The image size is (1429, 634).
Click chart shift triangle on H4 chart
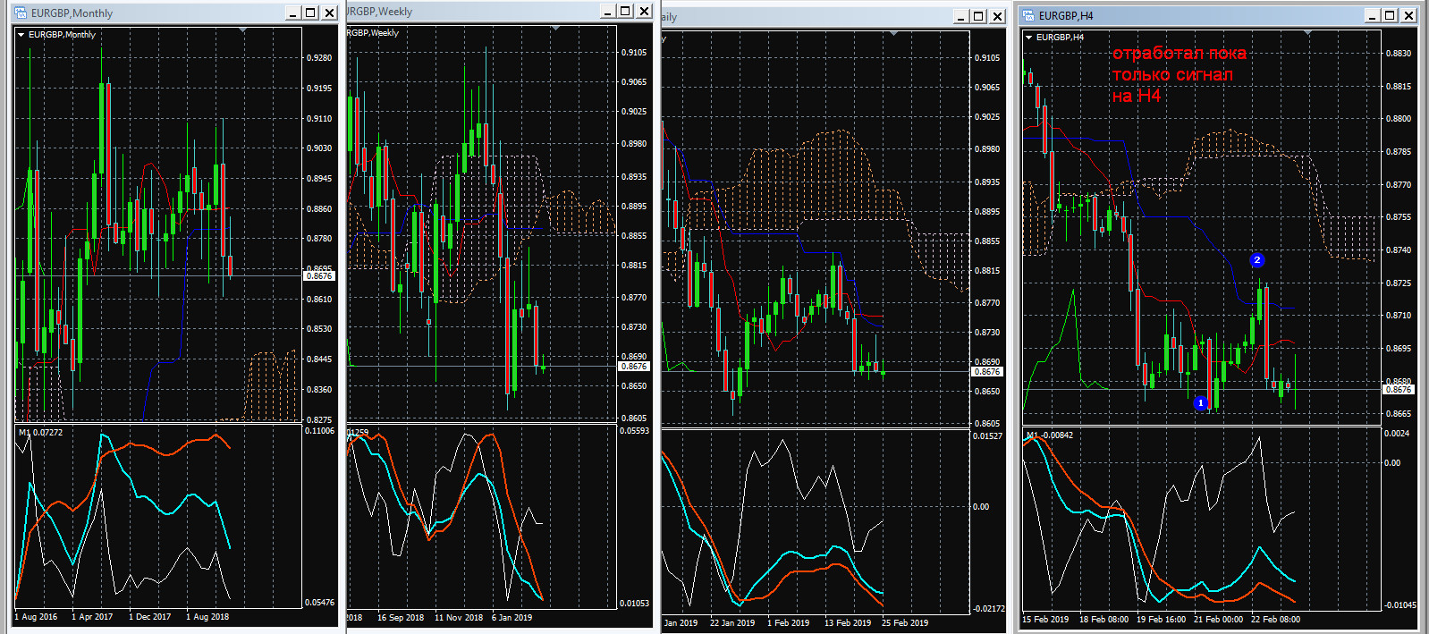click(1308, 34)
